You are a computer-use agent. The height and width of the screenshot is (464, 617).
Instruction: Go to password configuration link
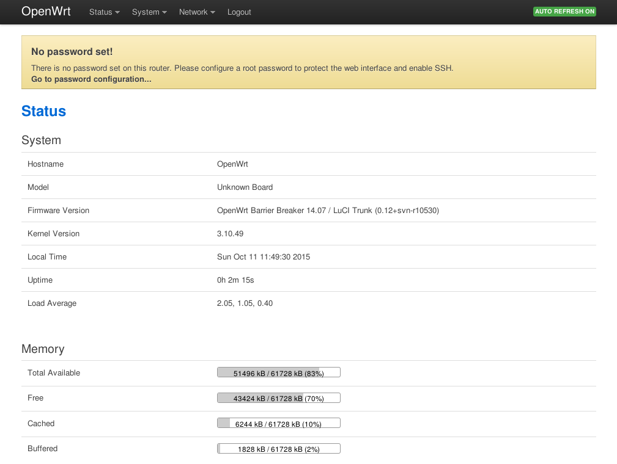point(91,79)
